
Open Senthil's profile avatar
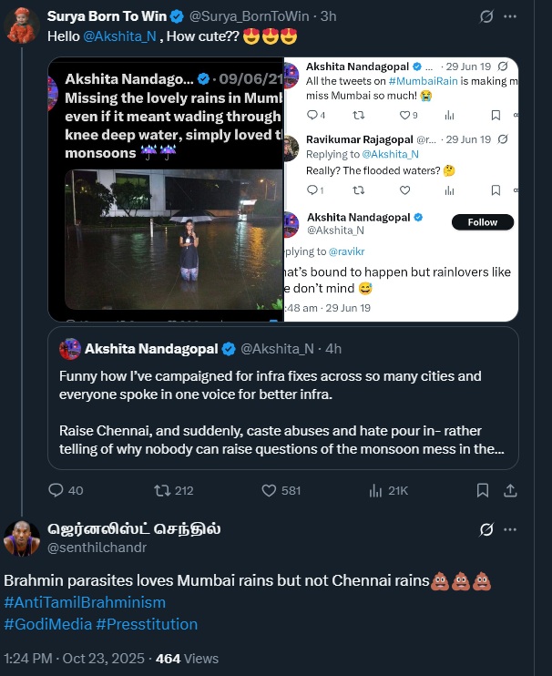pos(23,538)
